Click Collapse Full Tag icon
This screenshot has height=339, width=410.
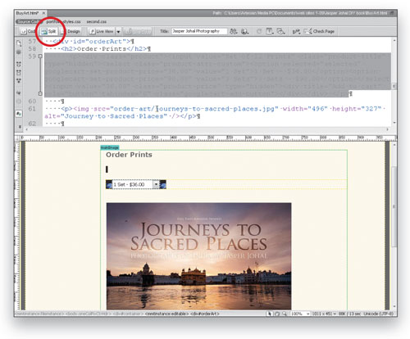click(x=19, y=64)
